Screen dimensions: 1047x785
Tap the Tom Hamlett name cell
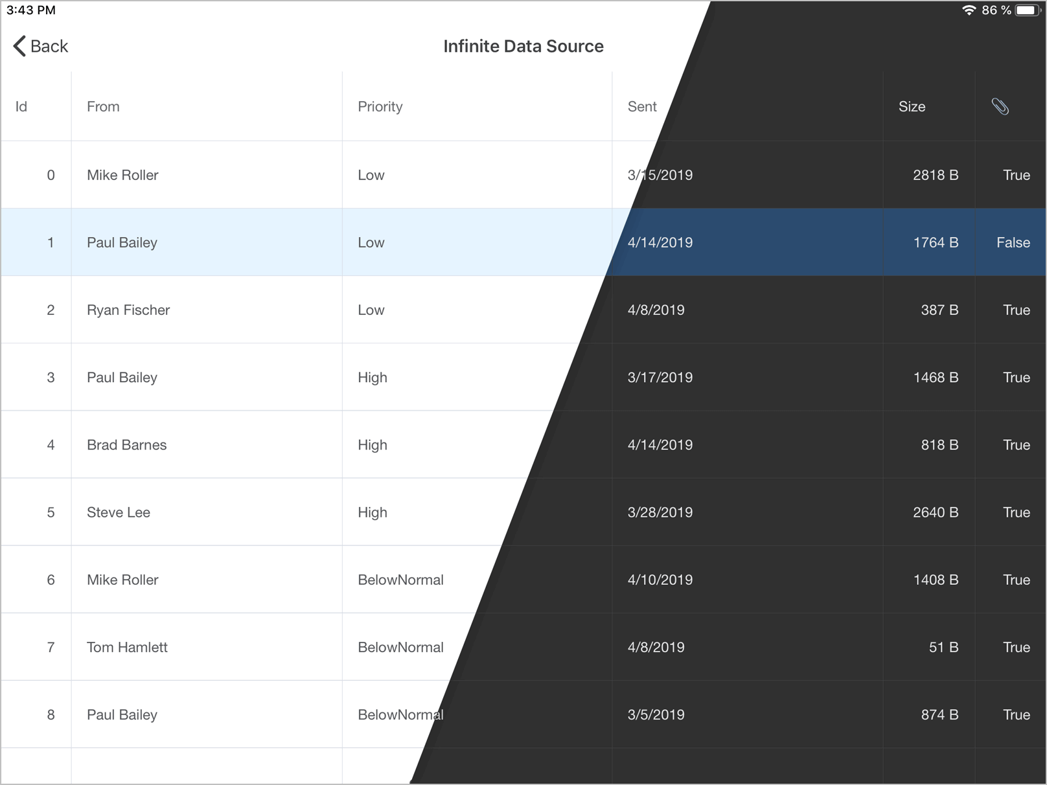click(x=127, y=647)
